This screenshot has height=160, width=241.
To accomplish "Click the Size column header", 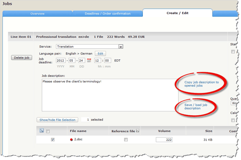I will 209,131.
